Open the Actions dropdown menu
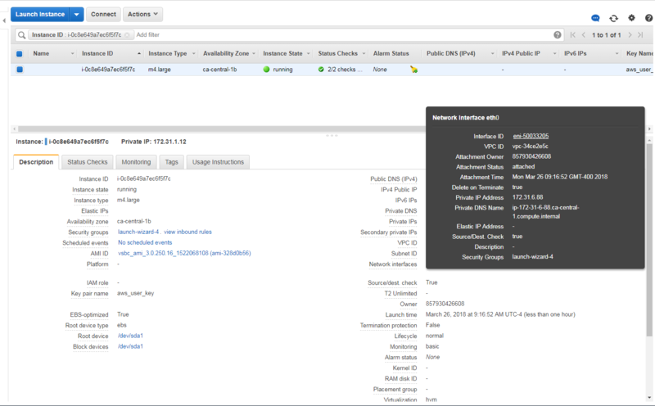The width and height of the screenshot is (655, 406). click(142, 14)
